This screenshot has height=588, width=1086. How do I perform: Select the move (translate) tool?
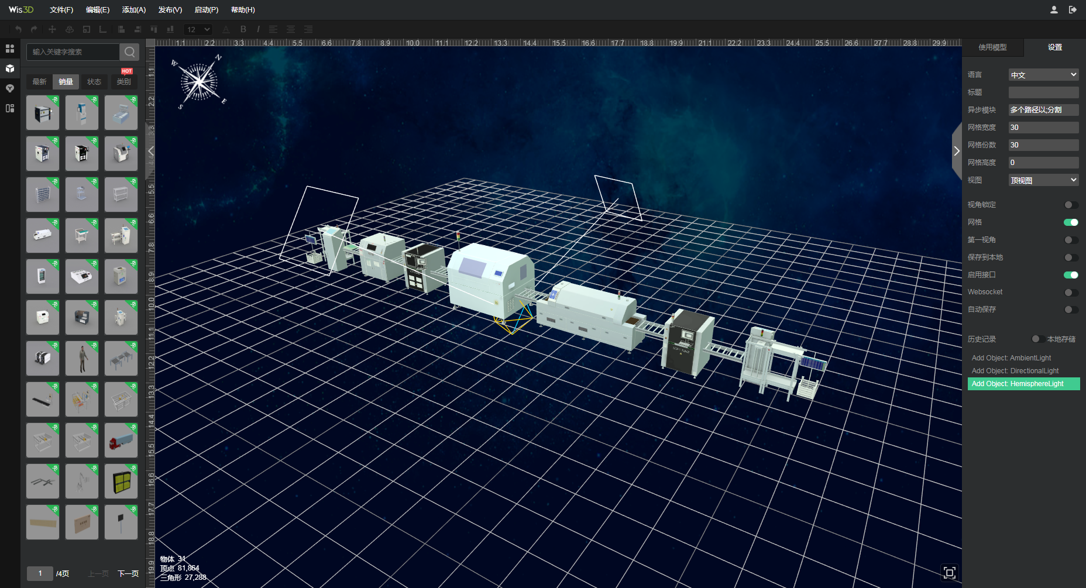[x=52, y=29]
